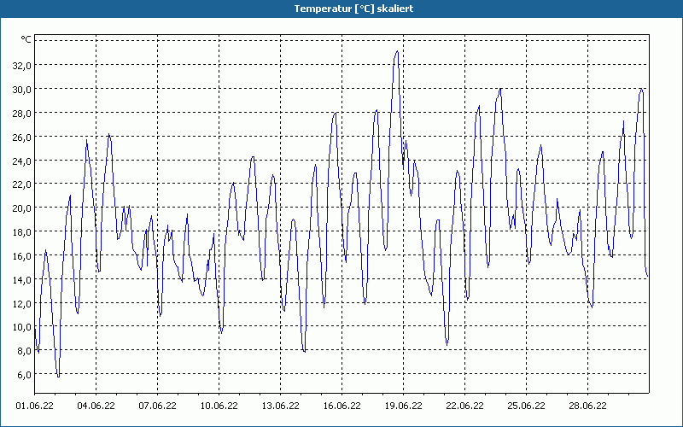Select the 24,0 y-axis value

click(x=22, y=161)
